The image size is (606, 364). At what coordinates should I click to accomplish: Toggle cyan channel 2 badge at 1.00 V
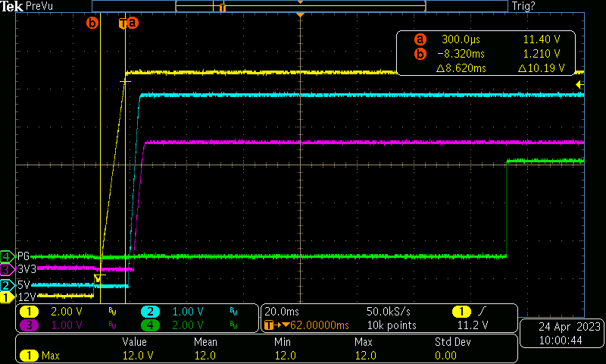tap(150, 312)
